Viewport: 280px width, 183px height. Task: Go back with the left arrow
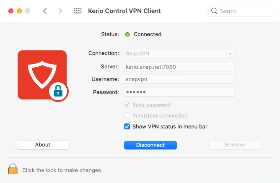pos(45,11)
